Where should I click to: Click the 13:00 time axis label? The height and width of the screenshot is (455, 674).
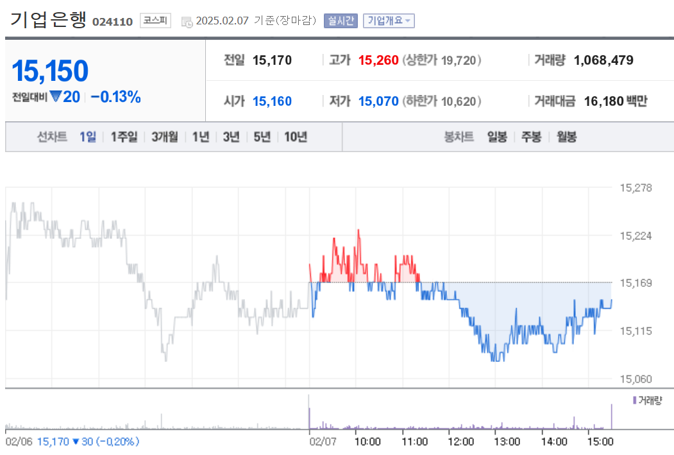pos(507,442)
